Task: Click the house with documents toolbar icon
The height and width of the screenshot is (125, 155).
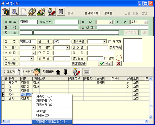Action: (41, 12)
